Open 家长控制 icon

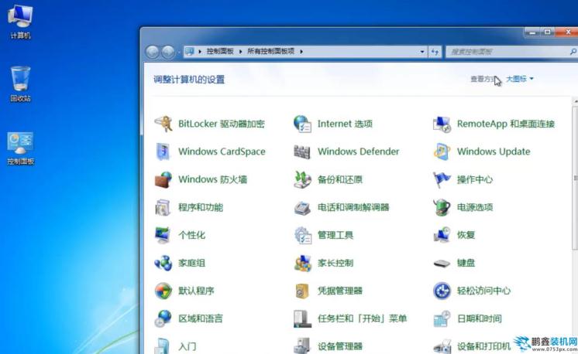coord(302,263)
